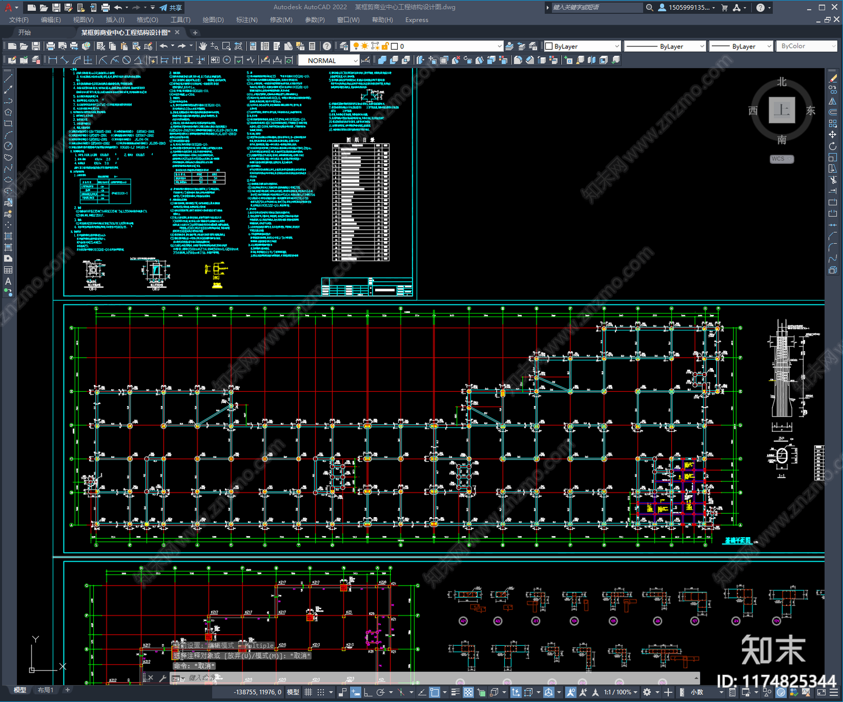Toggle the layer on/off lightbulb icon

click(356, 46)
